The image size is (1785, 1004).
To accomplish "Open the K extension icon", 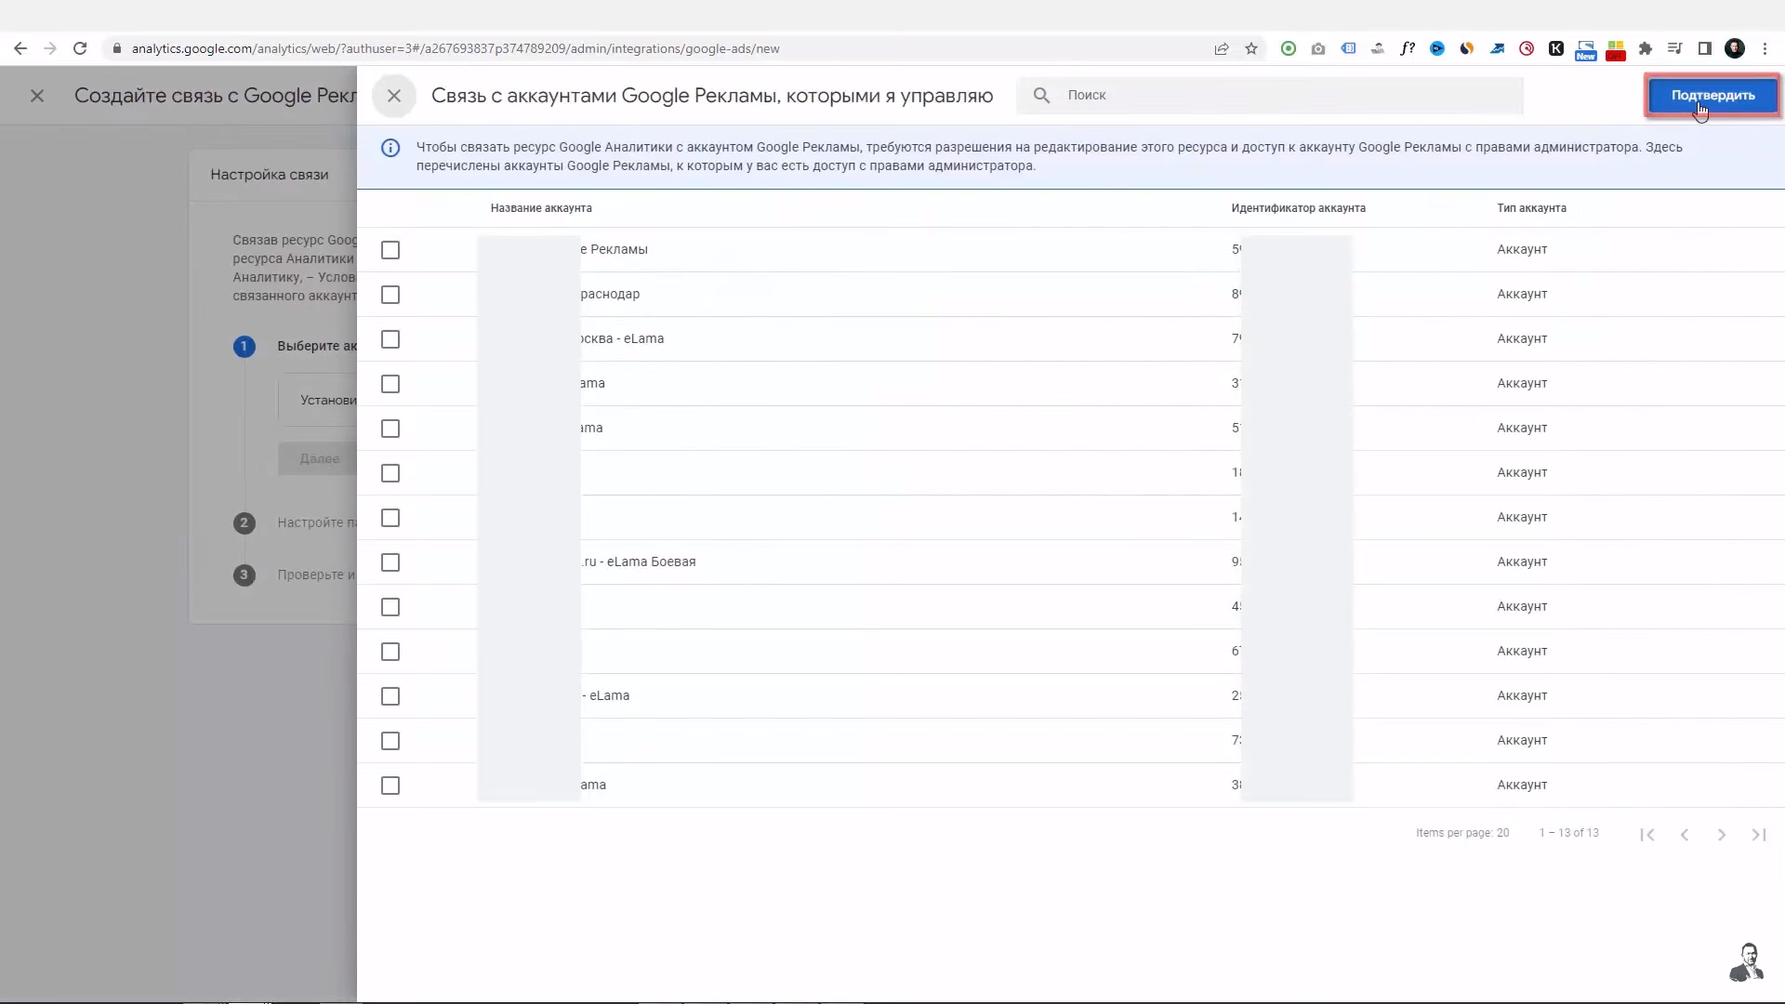I will pos(1556,48).
